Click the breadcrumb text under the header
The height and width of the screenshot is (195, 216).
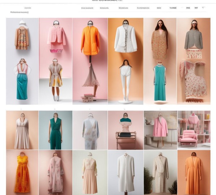coord(19,12)
